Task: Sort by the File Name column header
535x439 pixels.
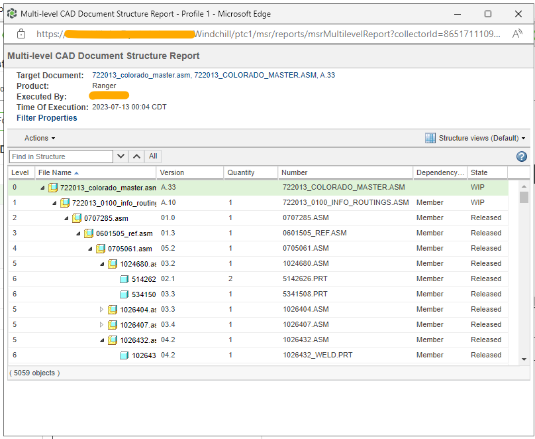Action: point(54,172)
